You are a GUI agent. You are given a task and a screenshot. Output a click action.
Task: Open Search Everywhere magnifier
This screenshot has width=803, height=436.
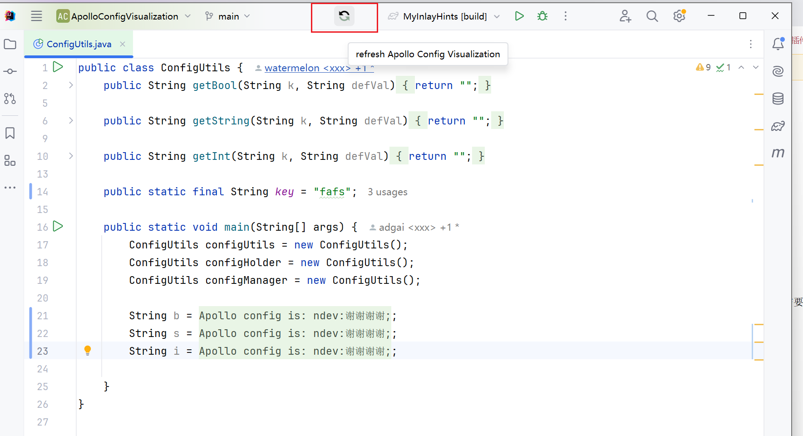652,16
